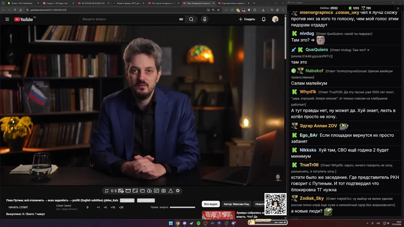The height and width of the screenshot is (227, 404).
Task: Open the flask experiments icon
Action: coord(171,191)
